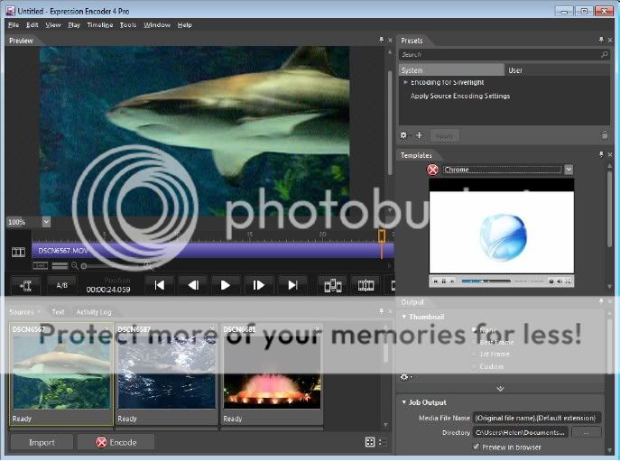Play the DSCN6567 video preview
This screenshot has width=620, height=461.
click(226, 285)
